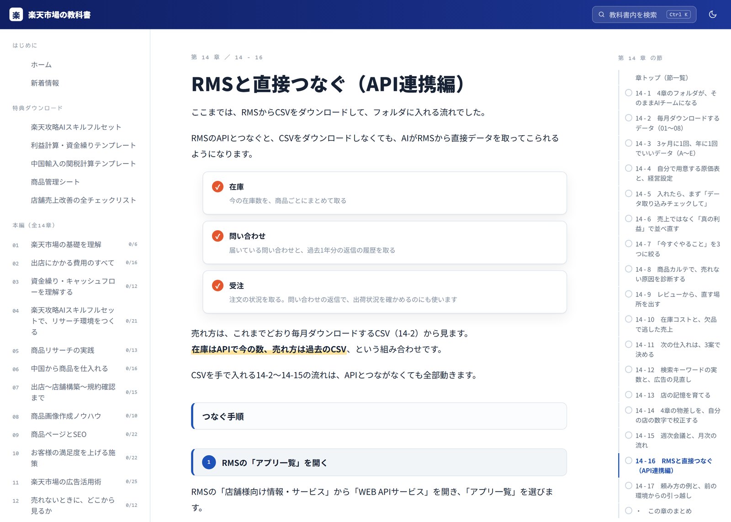Click the 在庫 orange checkmark icon
This screenshot has width=731, height=522.
click(x=217, y=187)
